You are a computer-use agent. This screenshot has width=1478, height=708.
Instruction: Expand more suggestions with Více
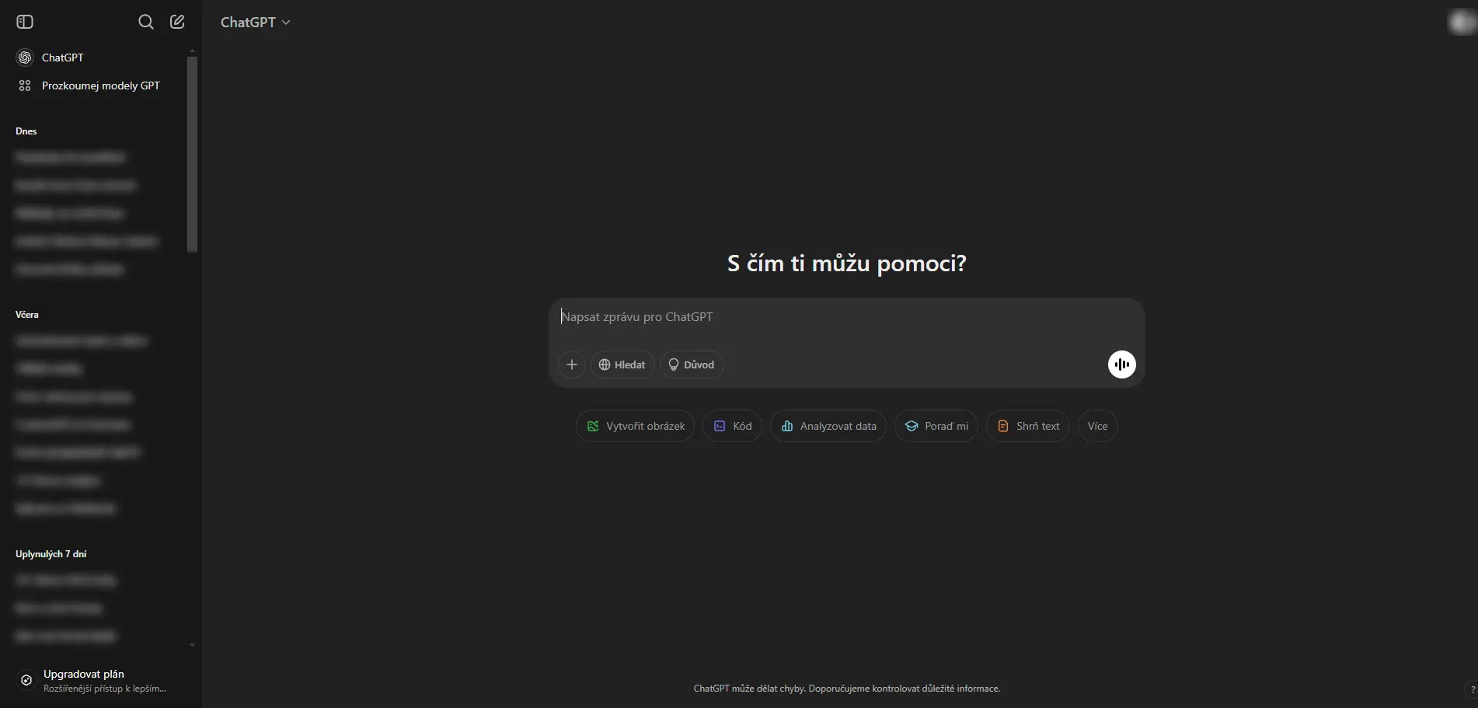[x=1098, y=426]
